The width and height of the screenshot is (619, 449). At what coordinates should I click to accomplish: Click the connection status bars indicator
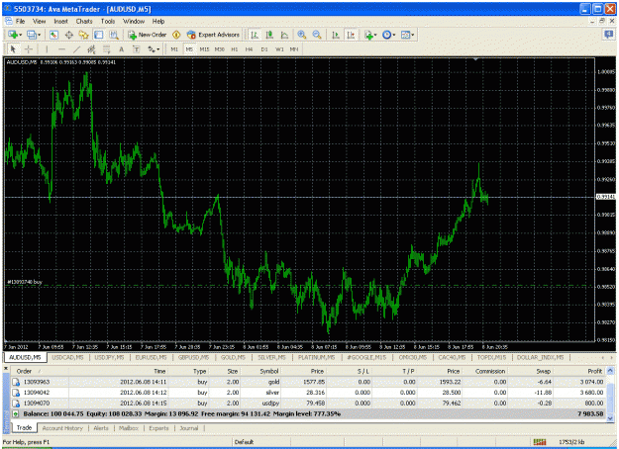point(540,442)
